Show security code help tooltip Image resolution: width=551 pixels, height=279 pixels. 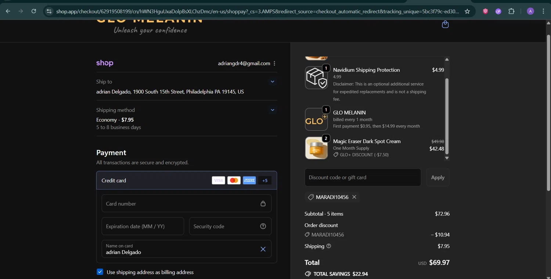(263, 226)
